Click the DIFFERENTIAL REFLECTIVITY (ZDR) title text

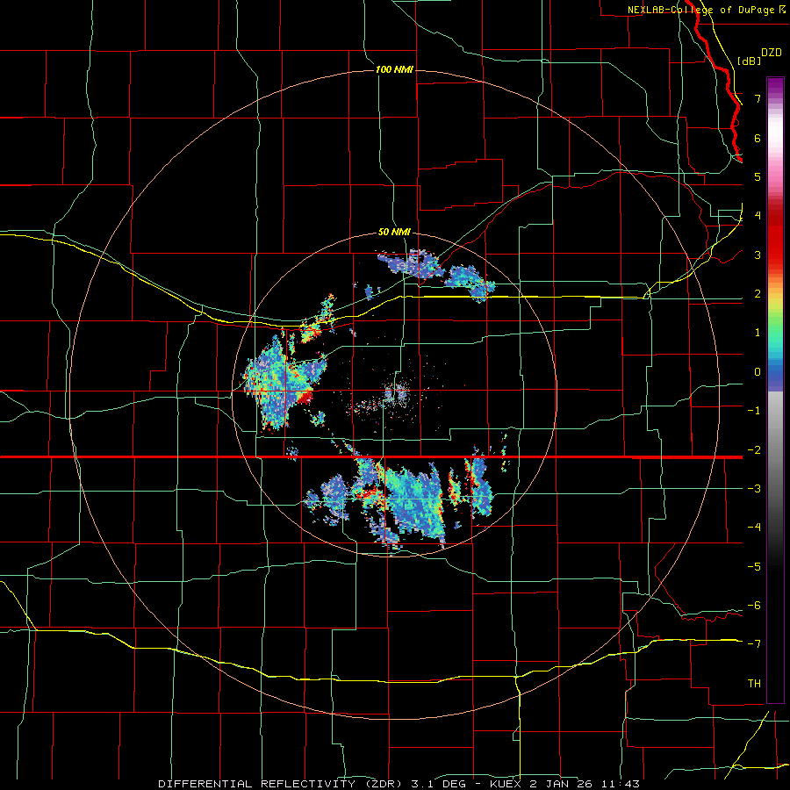click(282, 784)
